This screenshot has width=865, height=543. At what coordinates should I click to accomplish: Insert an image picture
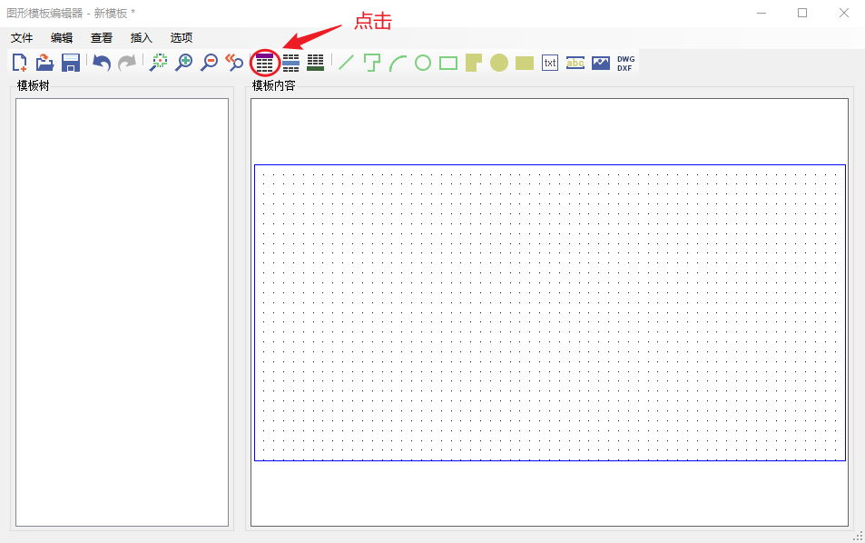tap(601, 63)
